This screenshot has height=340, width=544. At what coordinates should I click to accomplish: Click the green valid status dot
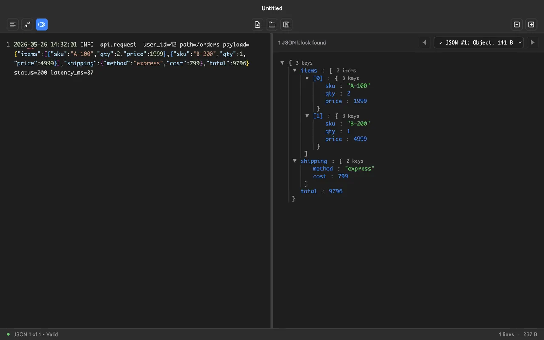coord(8,334)
